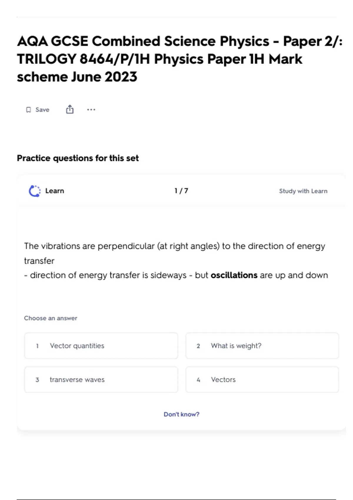Viewport: 353px width, 500px height.
Task: Open the three-dot more options menu
Action: click(x=91, y=110)
